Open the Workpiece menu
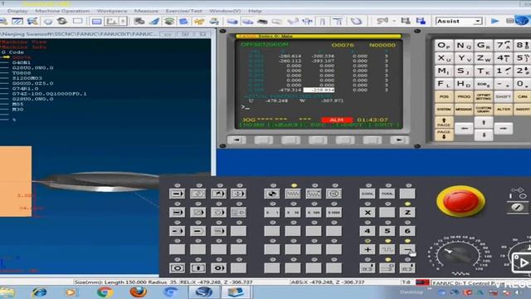 112,11
